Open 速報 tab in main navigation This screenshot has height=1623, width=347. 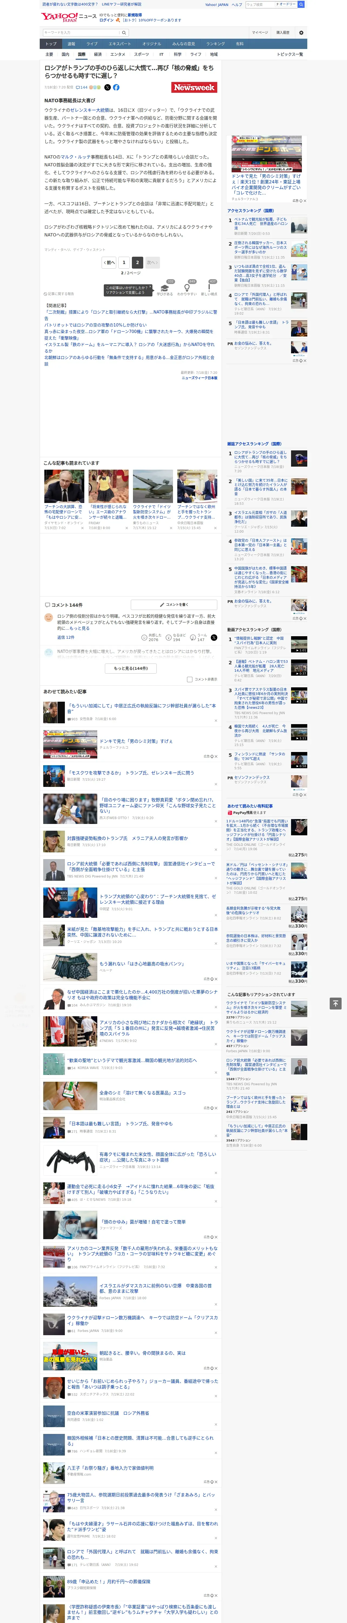coord(71,44)
